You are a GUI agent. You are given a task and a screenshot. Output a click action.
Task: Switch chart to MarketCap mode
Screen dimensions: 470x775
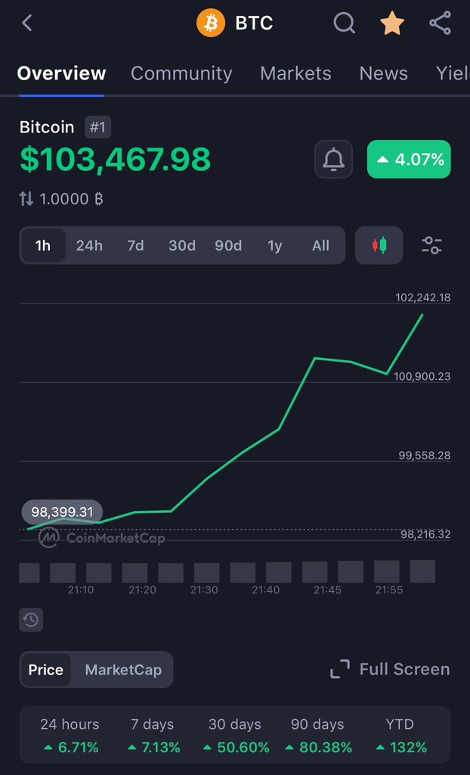[x=123, y=670]
